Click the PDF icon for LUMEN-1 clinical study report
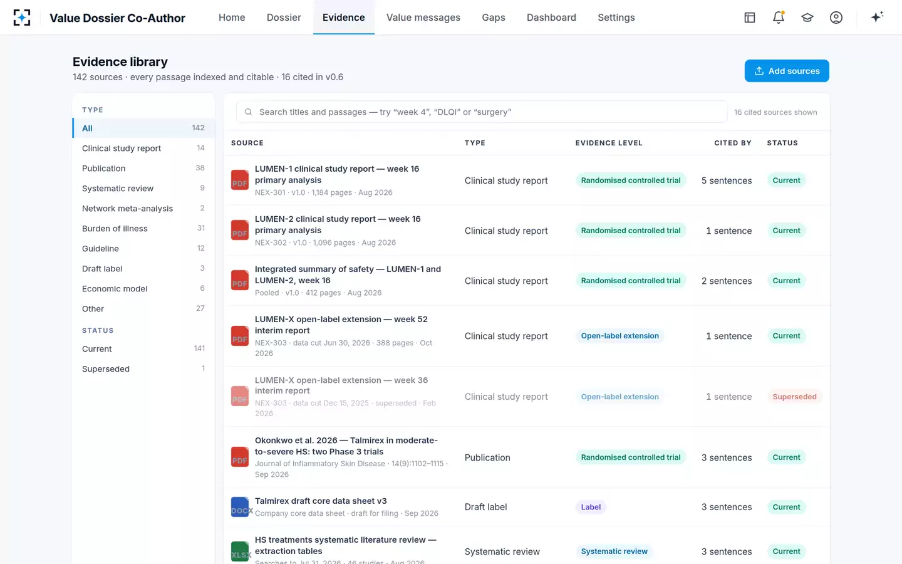 (240, 180)
